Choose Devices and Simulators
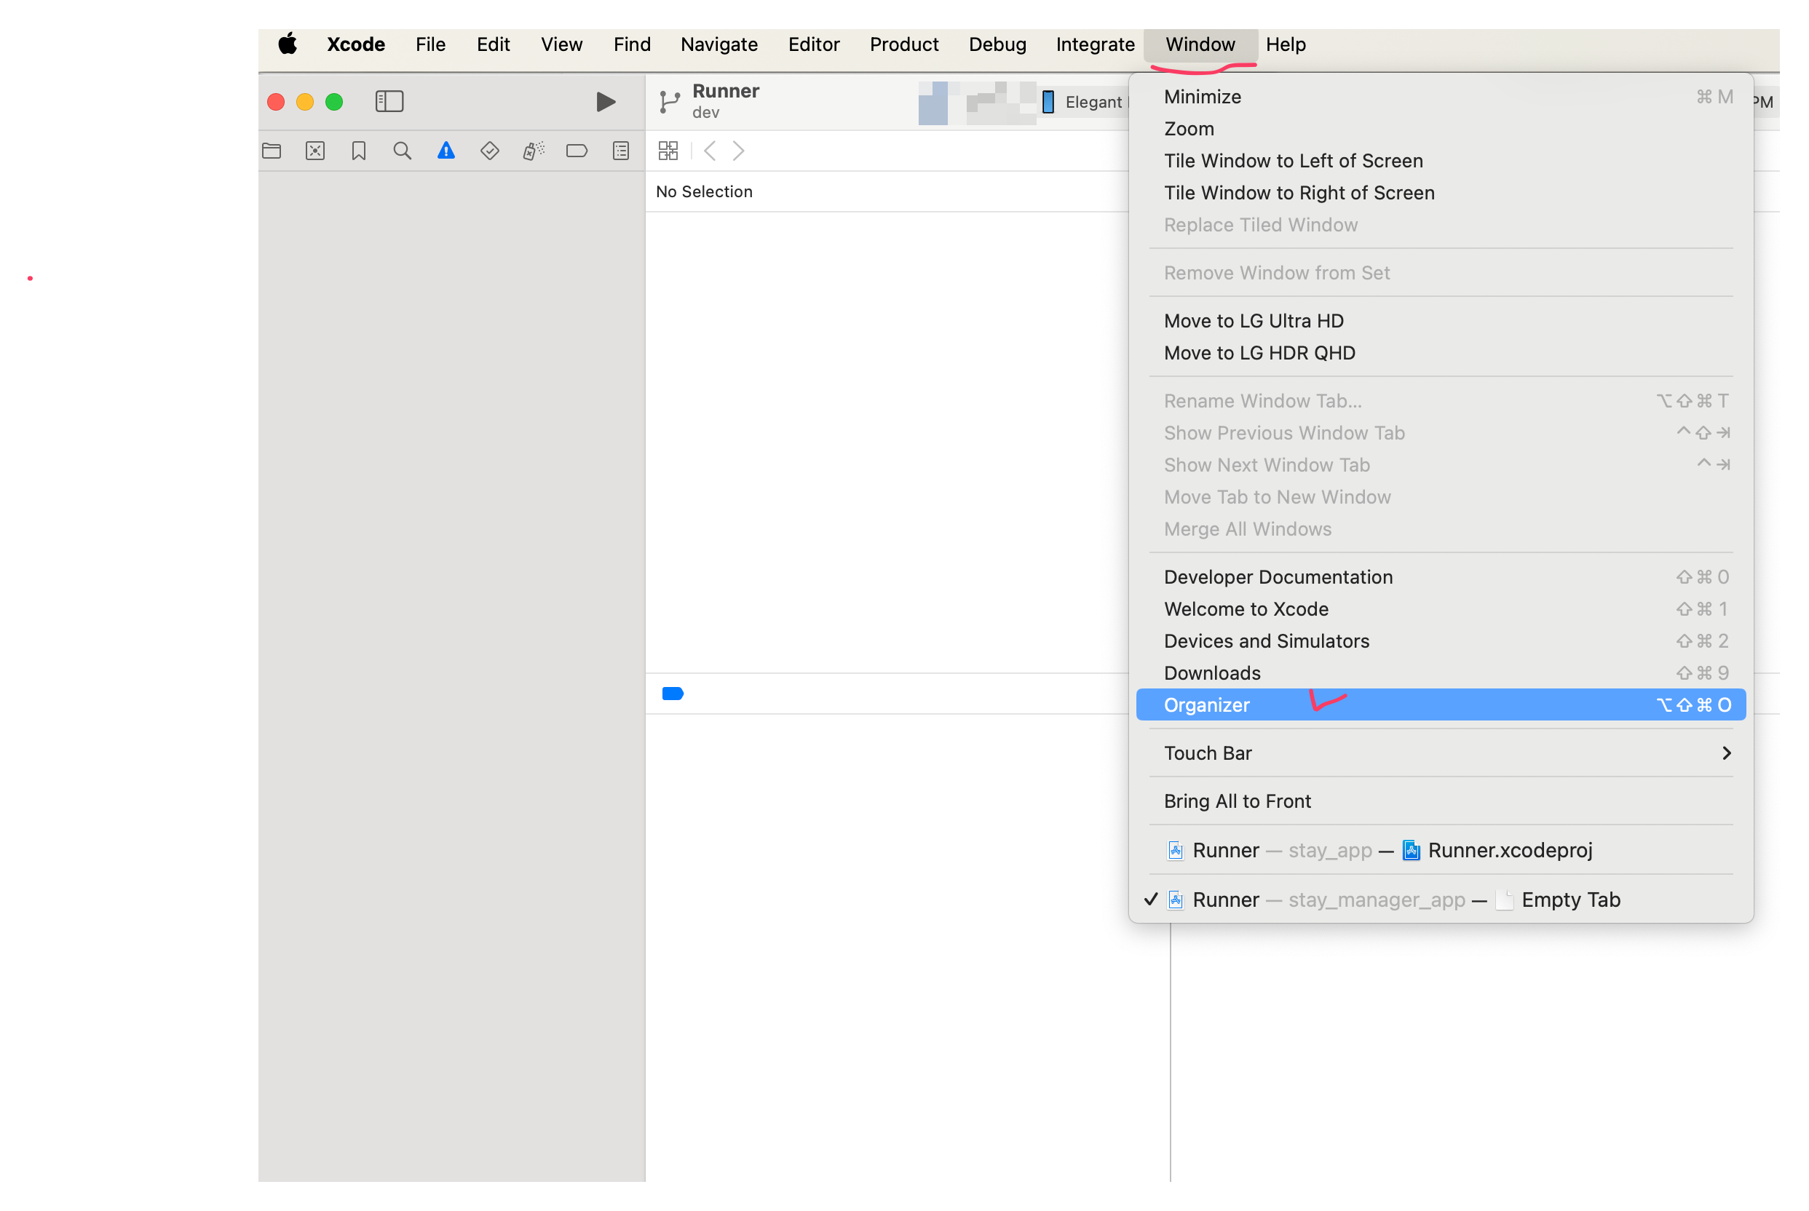Image resolution: width=1809 pixels, height=1211 pixels. pyautogui.click(x=1267, y=641)
